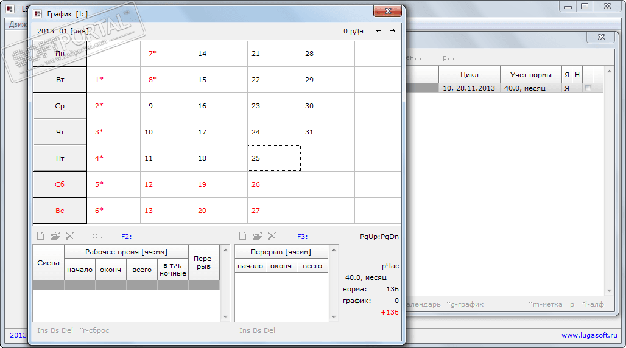The image size is (626, 348).
Task: Click the Перерыв column header in shift table
Action: point(203,263)
